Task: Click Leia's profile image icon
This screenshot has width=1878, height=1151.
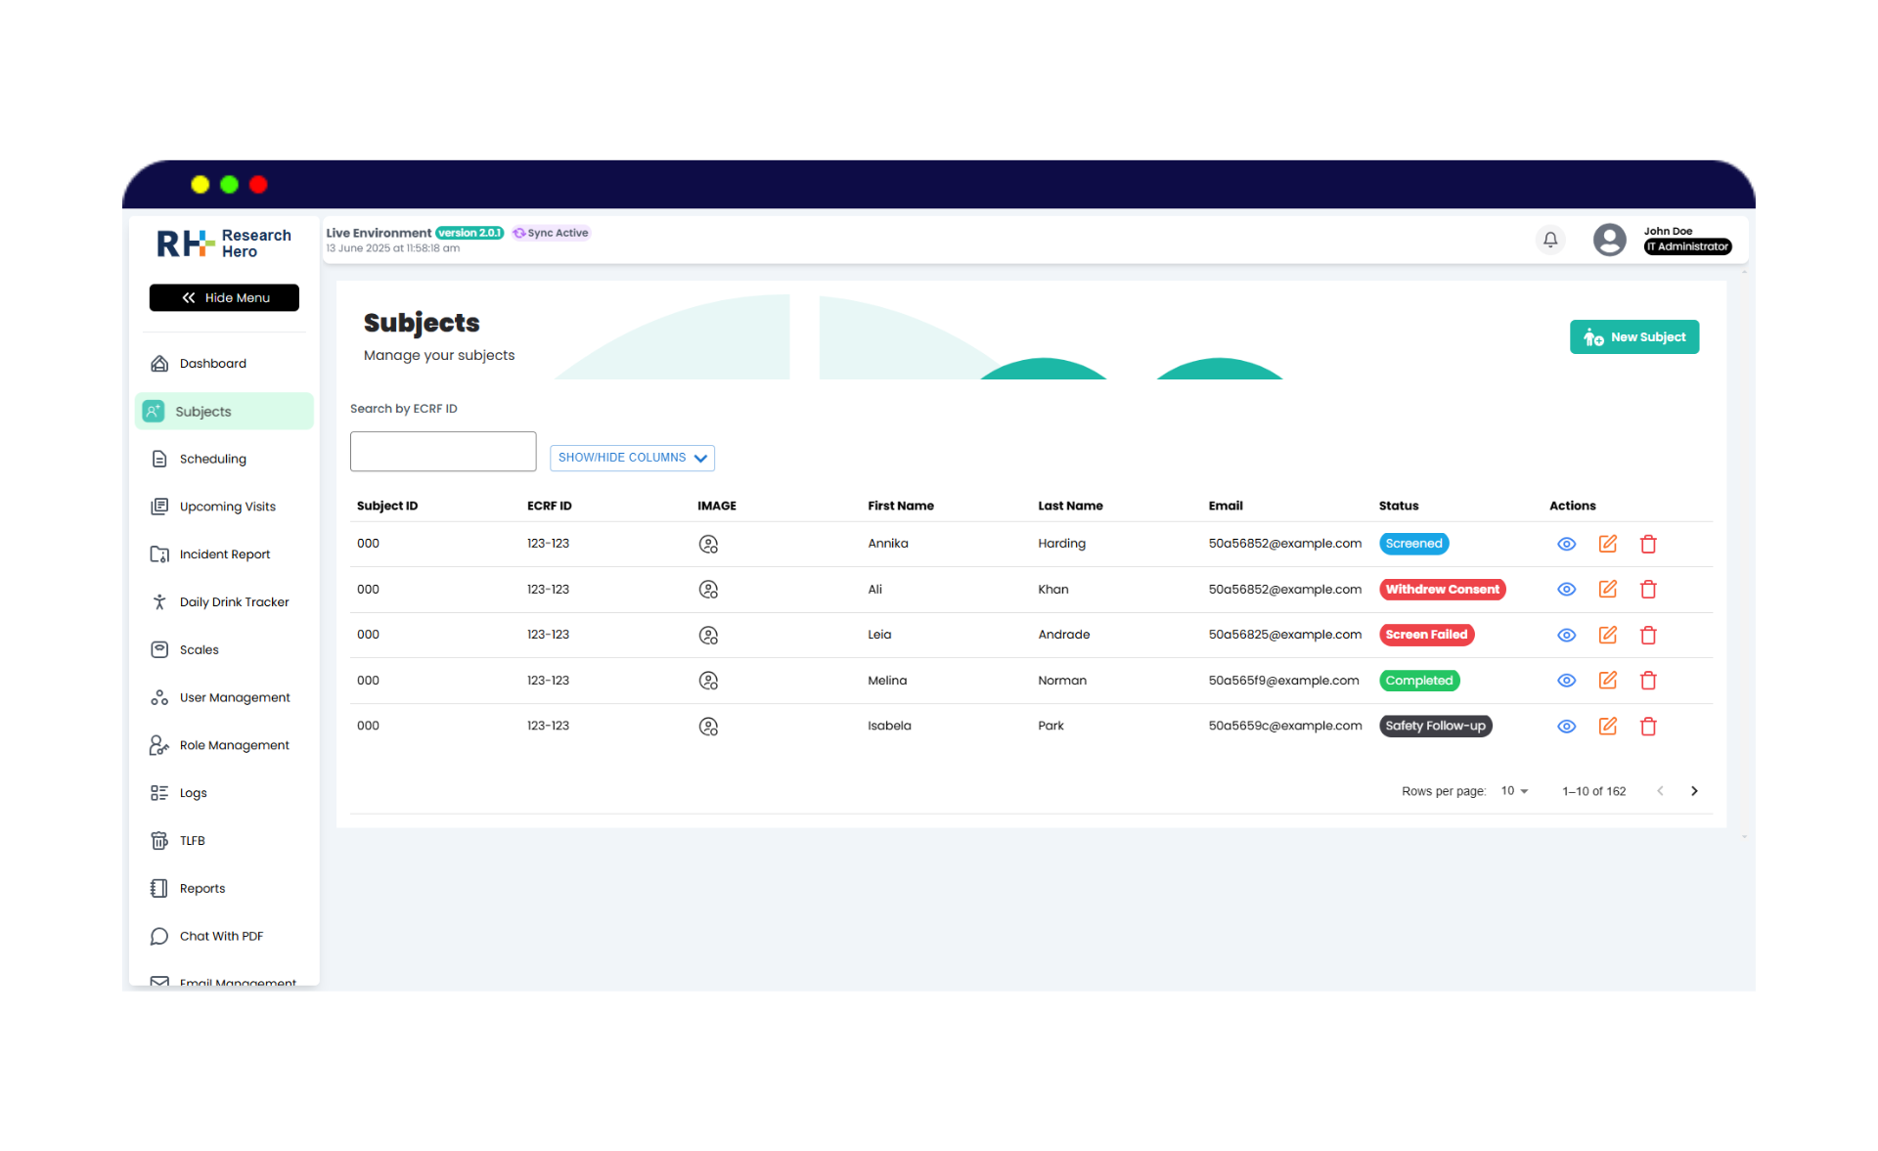Action: click(x=708, y=636)
